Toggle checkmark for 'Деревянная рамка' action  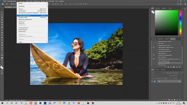click(x=152, y=41)
